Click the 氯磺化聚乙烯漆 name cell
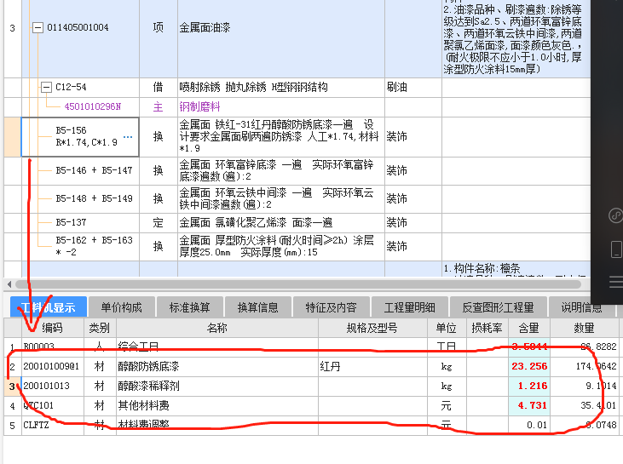The height and width of the screenshot is (464, 623). 281,223
